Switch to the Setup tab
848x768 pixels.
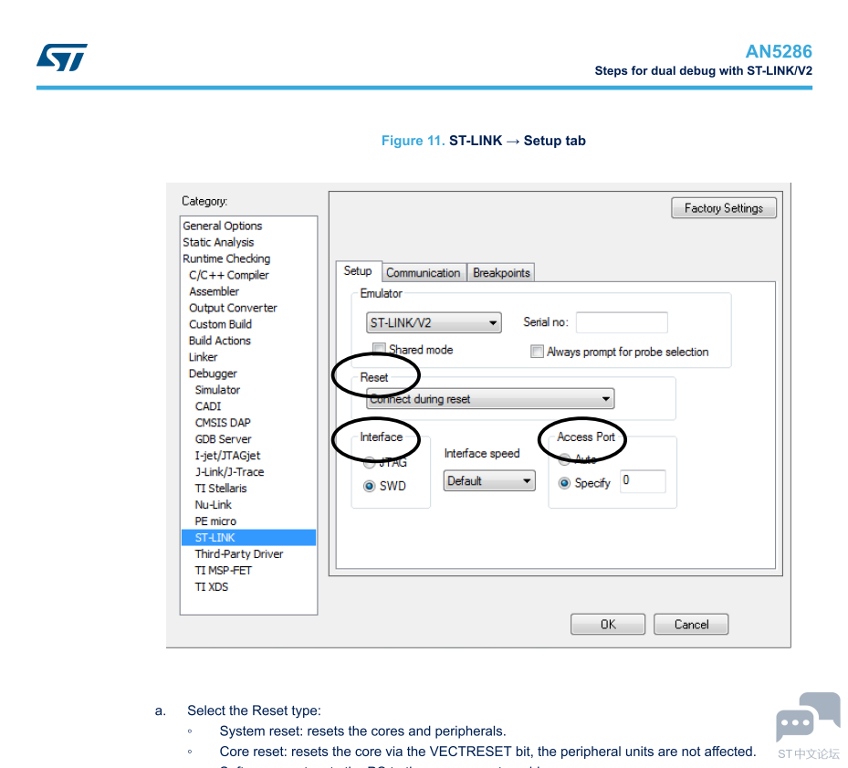click(358, 271)
